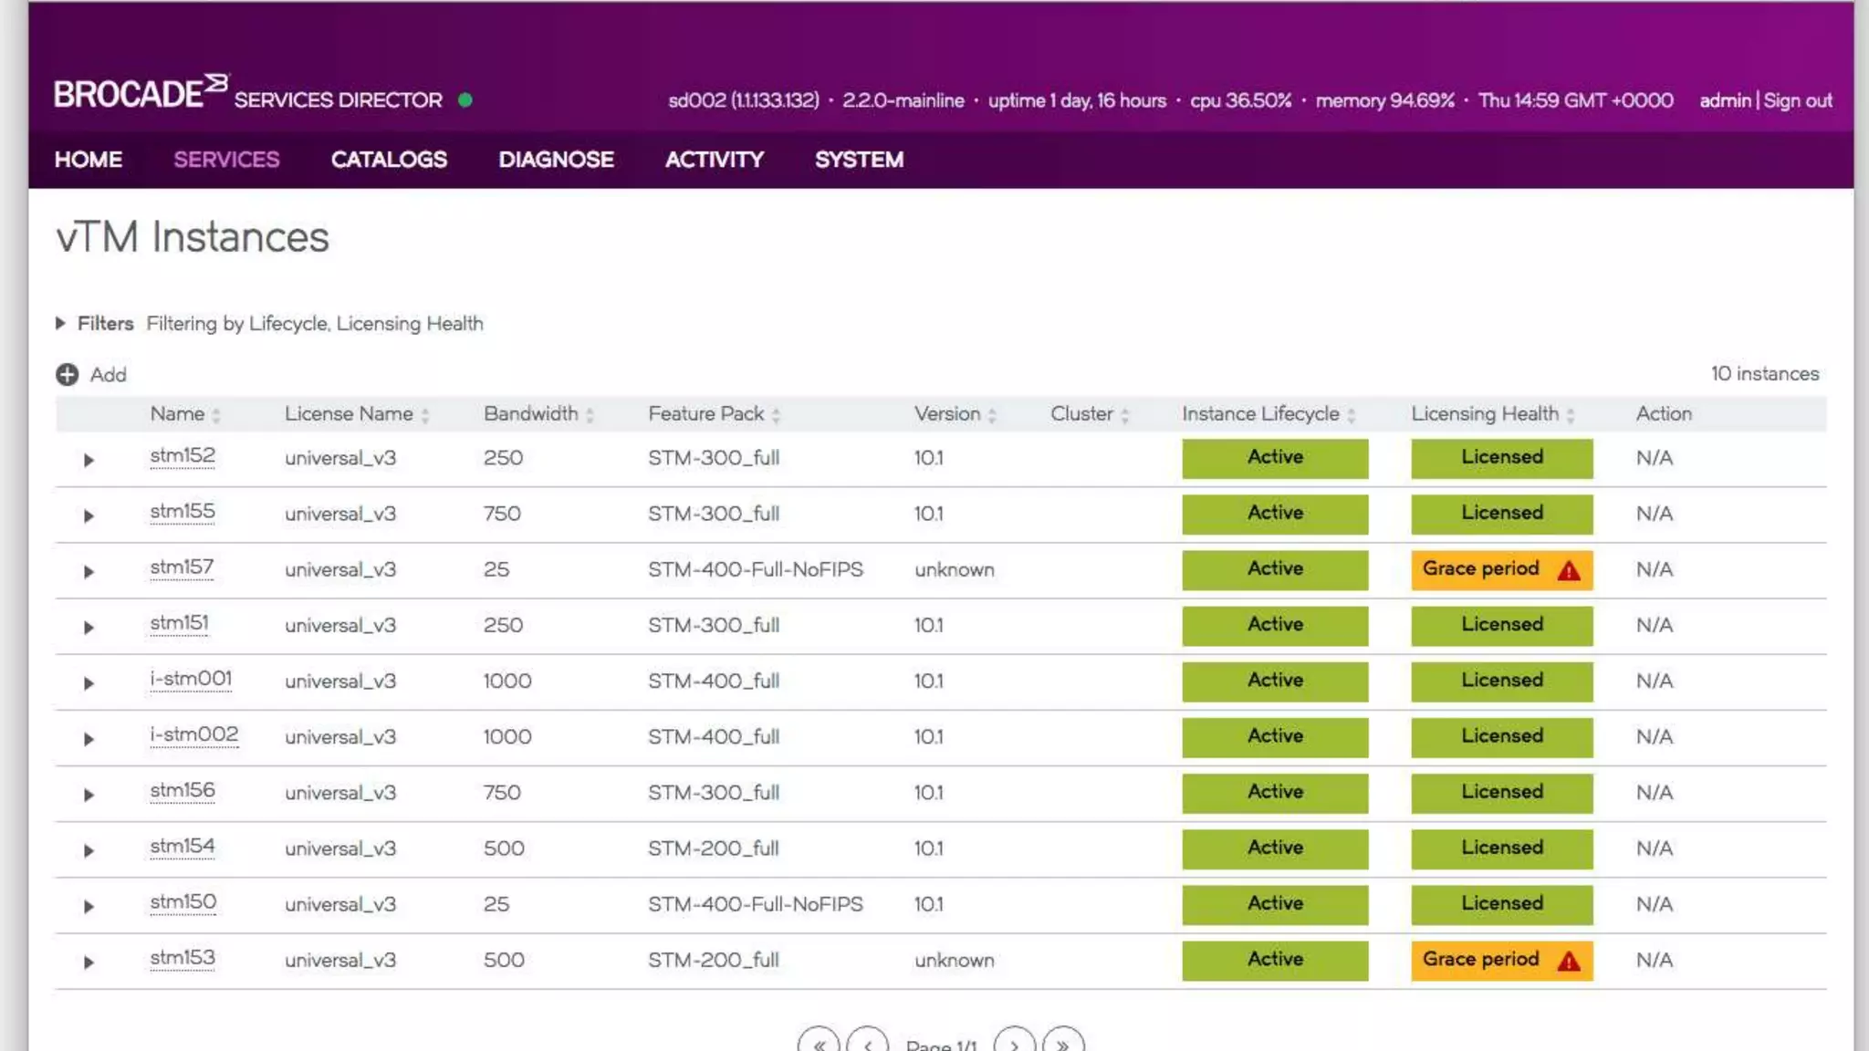Click the Name column sort arrows

[216, 415]
